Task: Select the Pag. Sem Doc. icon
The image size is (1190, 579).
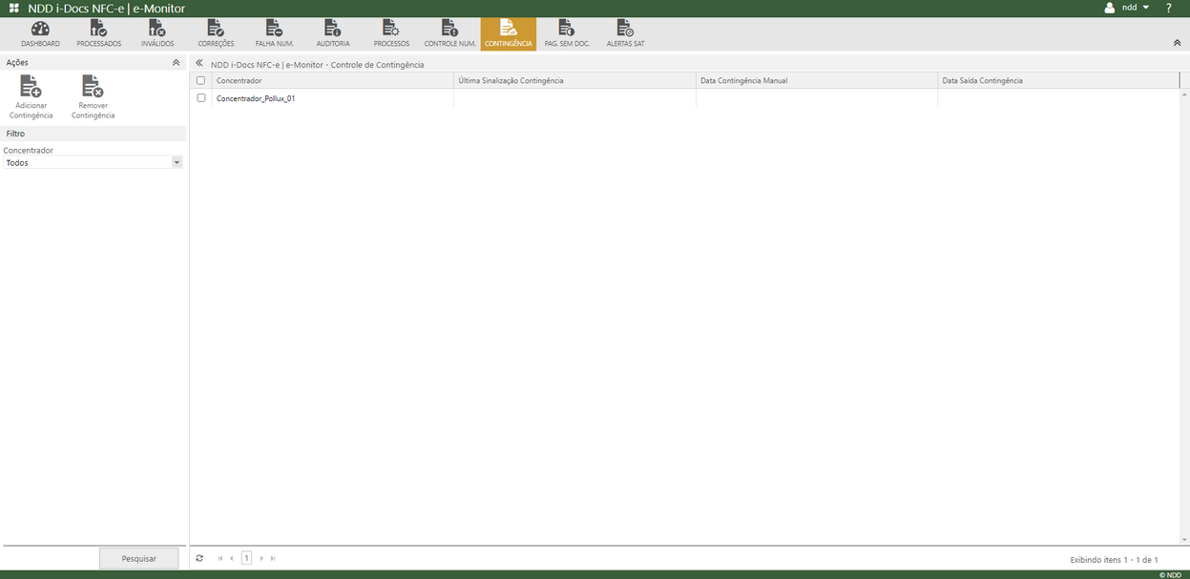Action: pyautogui.click(x=566, y=31)
